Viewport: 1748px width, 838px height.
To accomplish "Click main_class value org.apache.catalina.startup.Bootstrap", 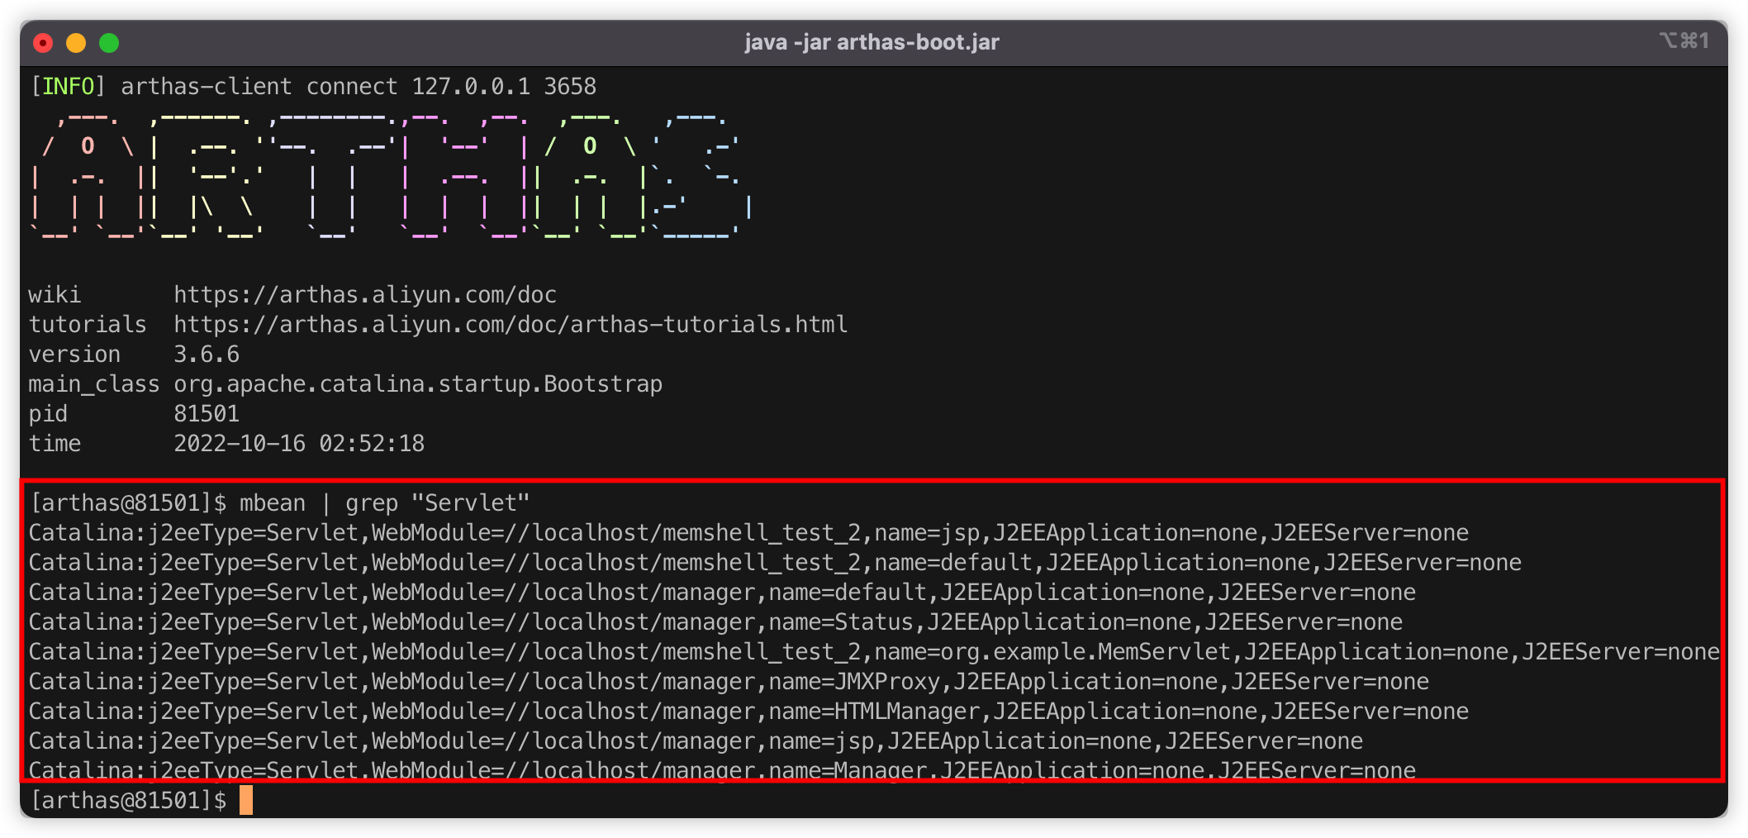I will pos(418,384).
